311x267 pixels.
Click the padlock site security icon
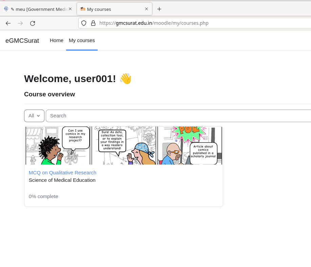pos(93,23)
